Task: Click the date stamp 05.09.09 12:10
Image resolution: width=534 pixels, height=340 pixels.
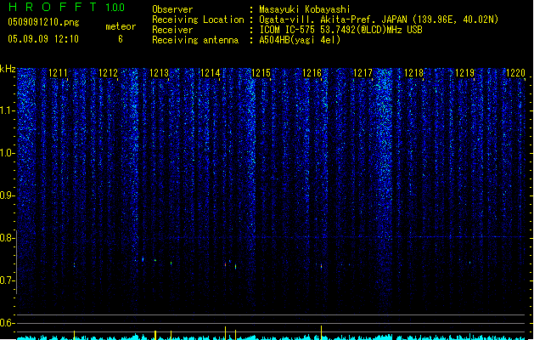Action: click(43, 39)
